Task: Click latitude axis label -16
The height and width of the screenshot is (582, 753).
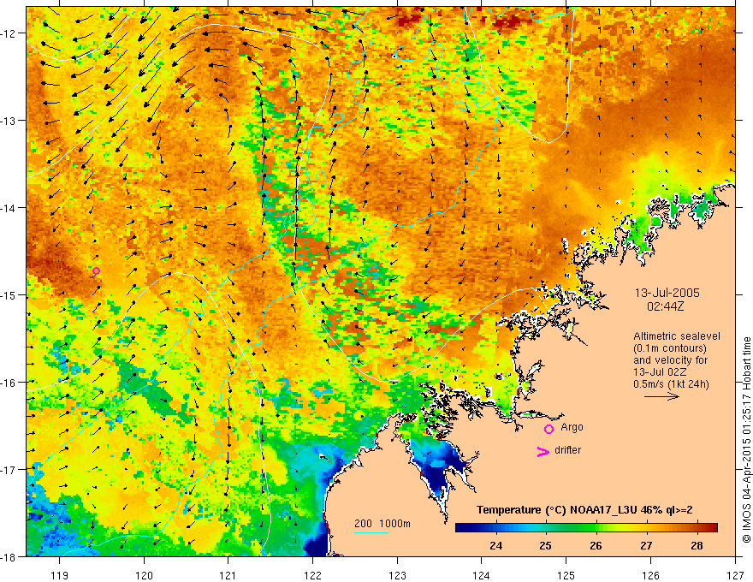Action: click(x=10, y=383)
